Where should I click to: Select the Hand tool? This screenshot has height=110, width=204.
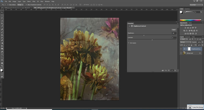[x=2, y=63]
